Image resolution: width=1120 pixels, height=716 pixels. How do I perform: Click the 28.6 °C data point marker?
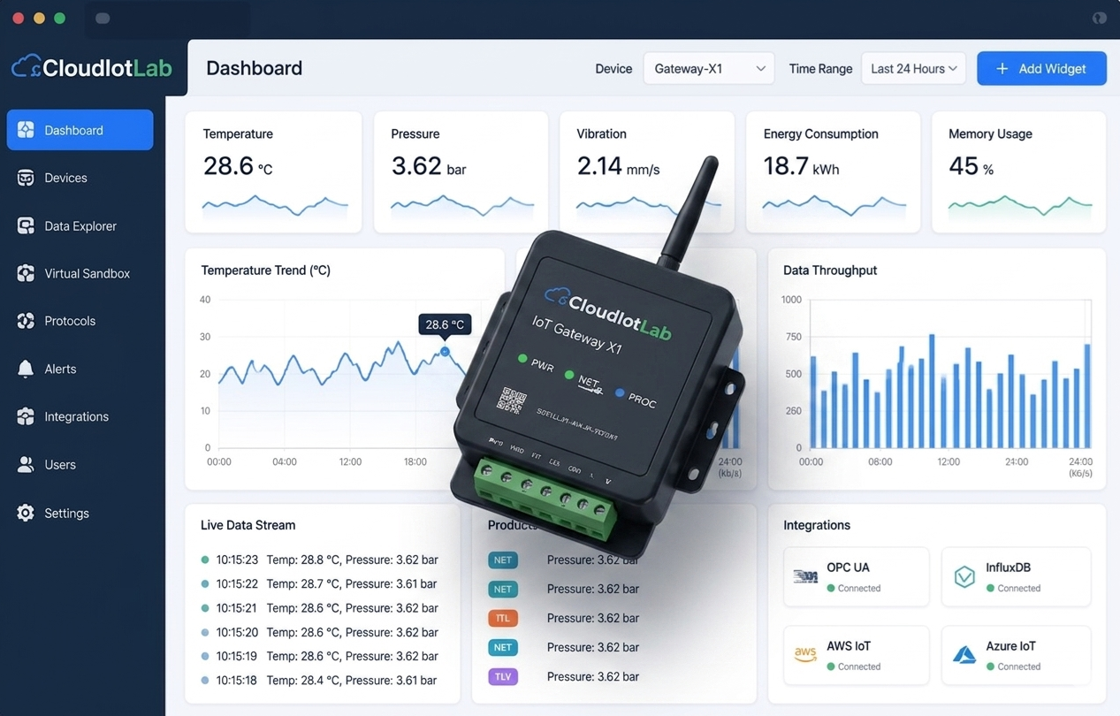coord(445,352)
